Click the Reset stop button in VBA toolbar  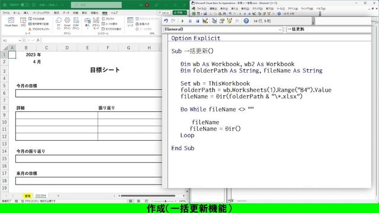pos(197,21)
